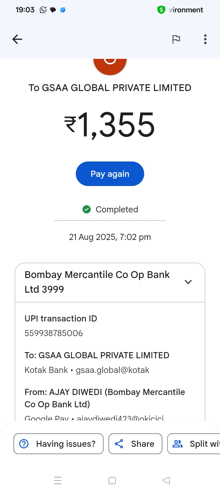The width and height of the screenshot is (220, 494).
Task: Tap the share symbol icon
Action: point(119,444)
